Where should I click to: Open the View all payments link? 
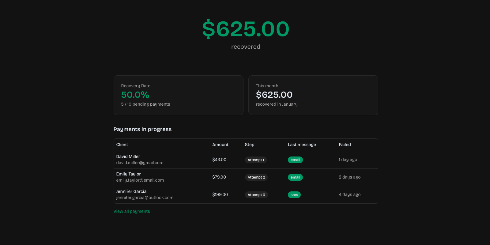132,211
